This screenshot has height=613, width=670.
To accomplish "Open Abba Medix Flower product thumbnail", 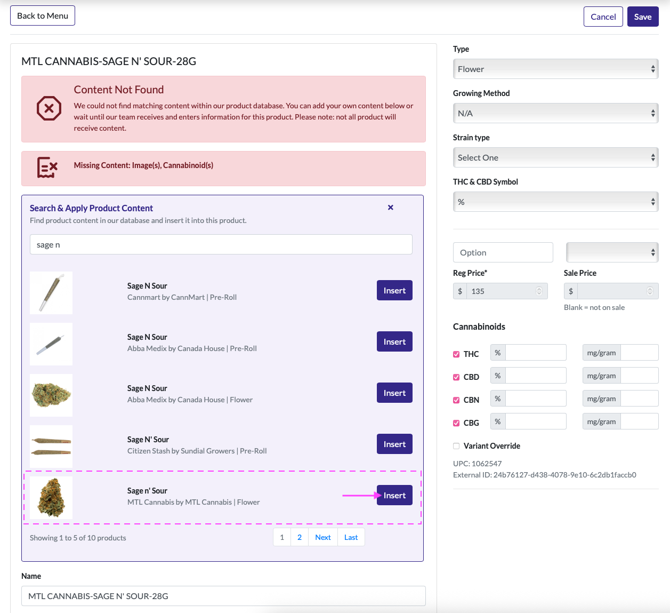I will tap(51, 395).
